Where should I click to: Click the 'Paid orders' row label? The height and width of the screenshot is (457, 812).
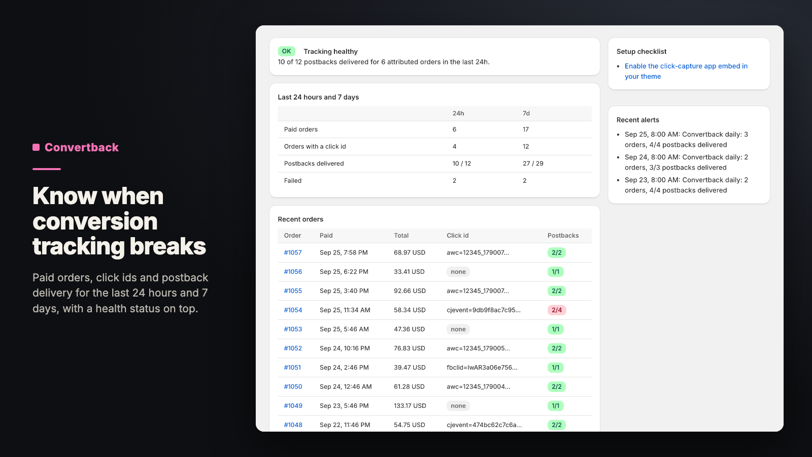[301, 129]
